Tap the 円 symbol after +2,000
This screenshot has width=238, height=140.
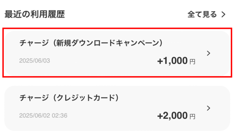click(x=192, y=117)
